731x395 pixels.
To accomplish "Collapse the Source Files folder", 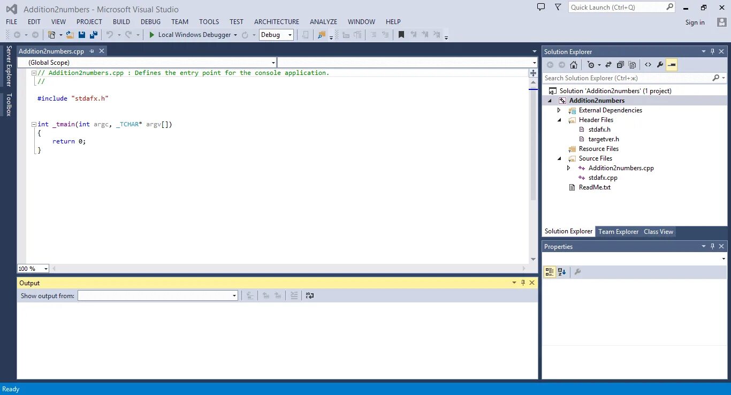I will point(559,158).
